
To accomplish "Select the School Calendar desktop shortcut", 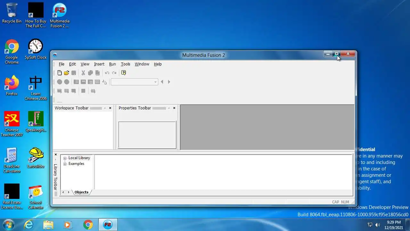I will tap(36, 197).
